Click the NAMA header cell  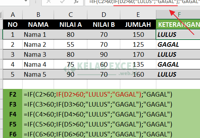38,25
